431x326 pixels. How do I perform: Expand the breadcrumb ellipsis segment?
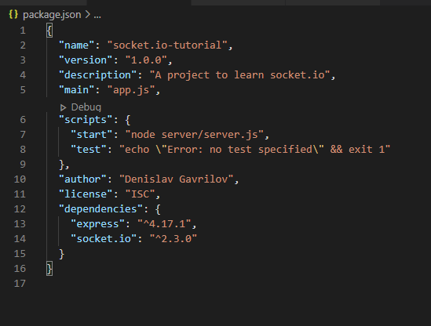pyautogui.click(x=97, y=15)
